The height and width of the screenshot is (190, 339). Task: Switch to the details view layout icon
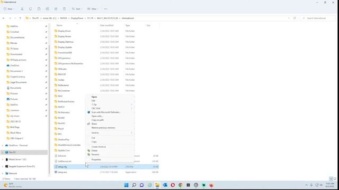tap(331, 179)
